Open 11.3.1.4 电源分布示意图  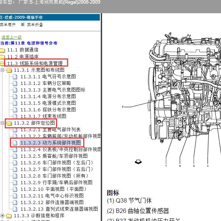click(x=48, y=97)
